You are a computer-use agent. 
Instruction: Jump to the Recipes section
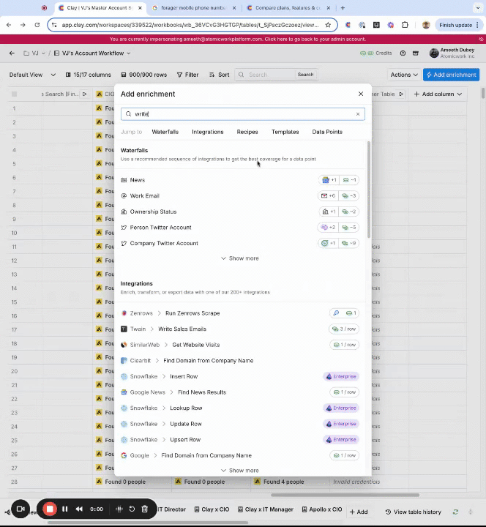[247, 132]
